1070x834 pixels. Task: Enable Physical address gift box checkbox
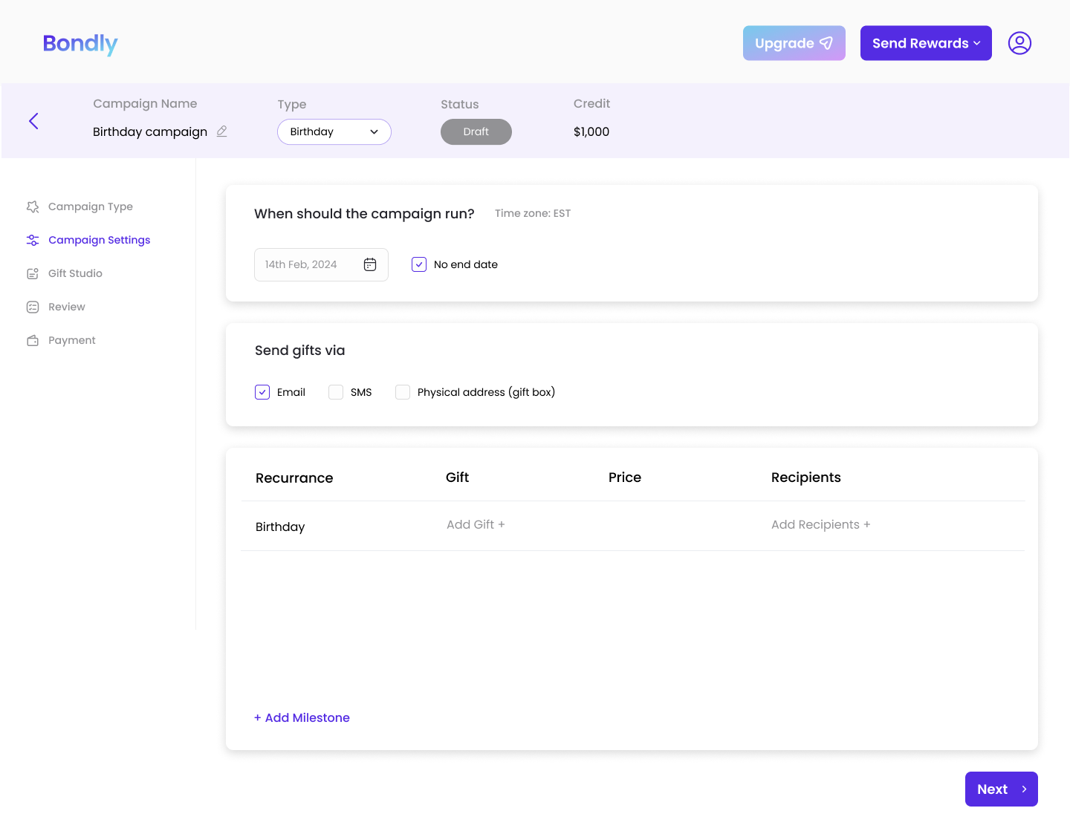pos(403,392)
